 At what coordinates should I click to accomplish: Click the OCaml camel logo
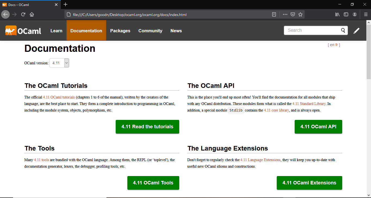(23, 31)
